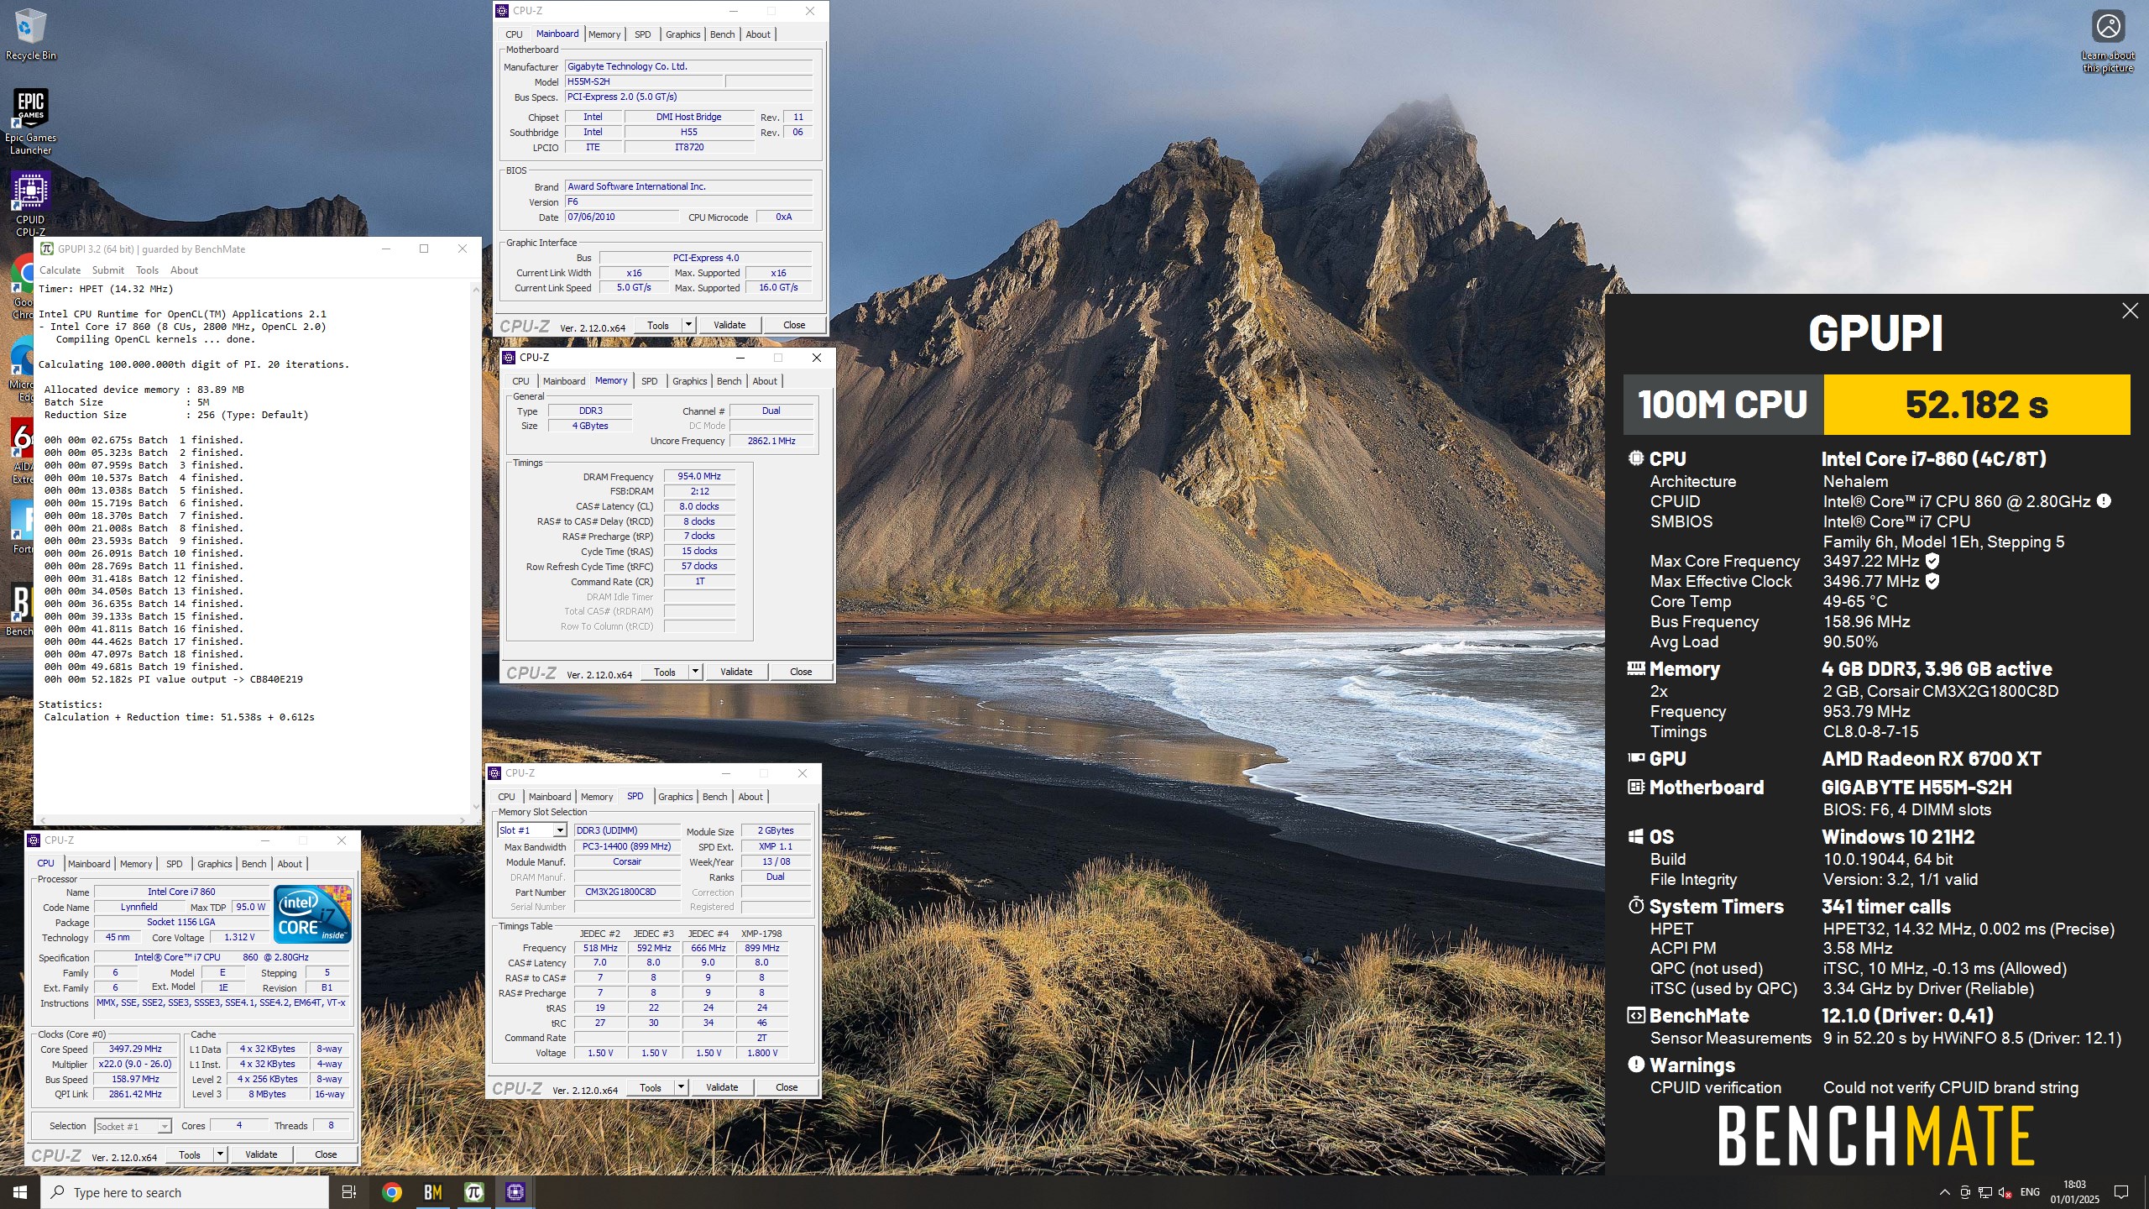Open the Tools menu in GPUPI
Screen dimensions: 2149x1209
pos(147,270)
